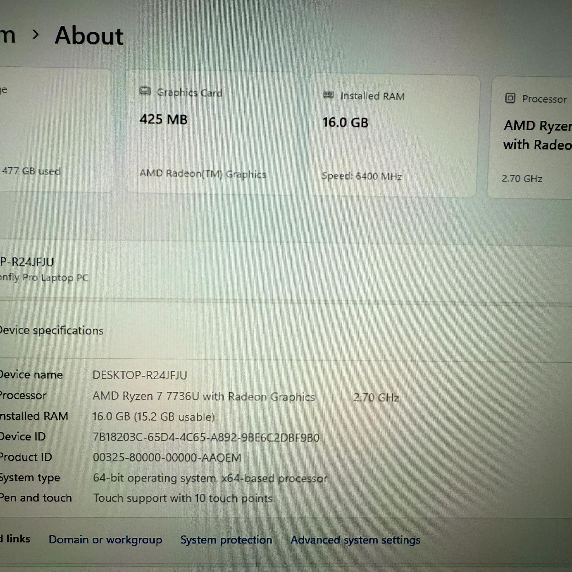Click Touch support with 10 touch points
Viewport: 572px width, 572px height.
pyautogui.click(x=183, y=498)
